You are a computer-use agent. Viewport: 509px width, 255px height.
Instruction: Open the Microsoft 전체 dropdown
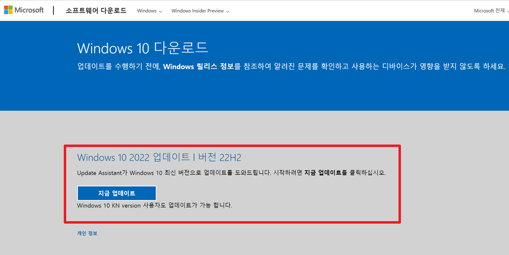(x=491, y=11)
